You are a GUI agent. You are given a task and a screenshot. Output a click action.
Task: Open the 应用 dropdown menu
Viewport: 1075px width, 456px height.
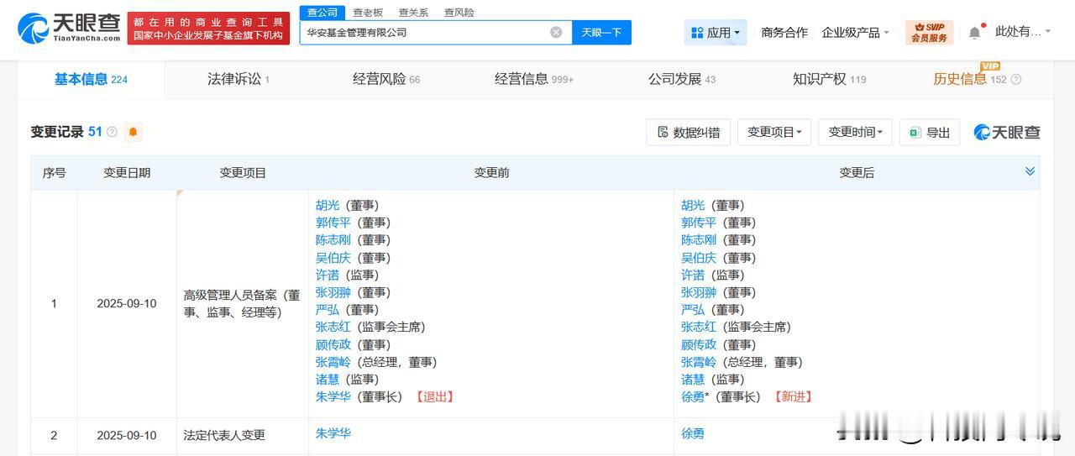(715, 32)
